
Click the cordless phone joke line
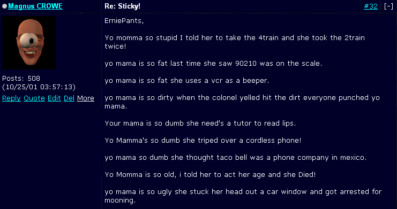pyautogui.click(x=203, y=140)
